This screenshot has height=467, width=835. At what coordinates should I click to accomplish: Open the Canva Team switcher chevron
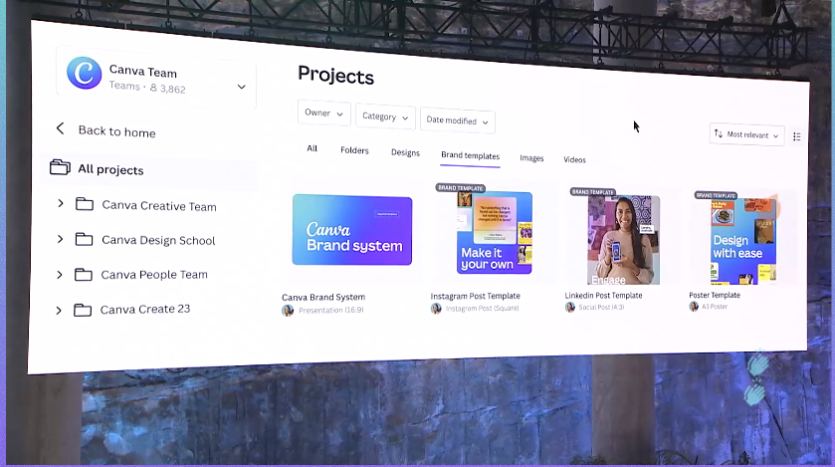pyautogui.click(x=241, y=87)
